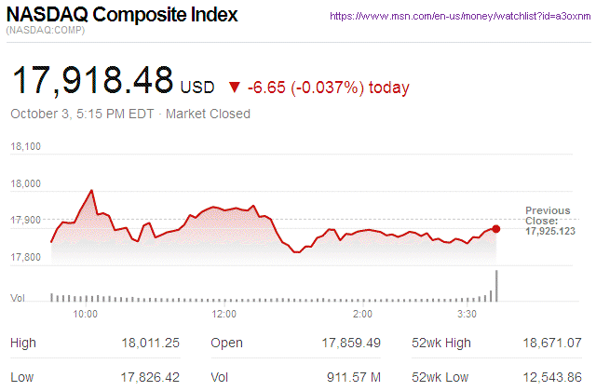The image size is (596, 391).
Task: Click the 2:00 time axis label
Action: tap(362, 315)
